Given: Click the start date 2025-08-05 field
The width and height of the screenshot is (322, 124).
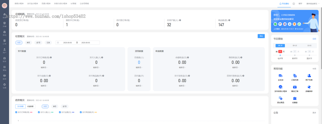Looking at the screenshot, I should click(x=67, y=42).
